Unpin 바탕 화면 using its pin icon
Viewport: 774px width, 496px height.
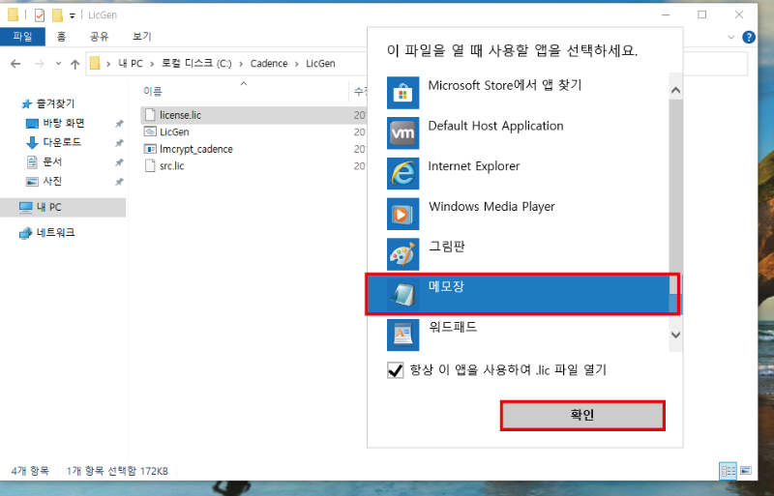pyautogui.click(x=119, y=124)
